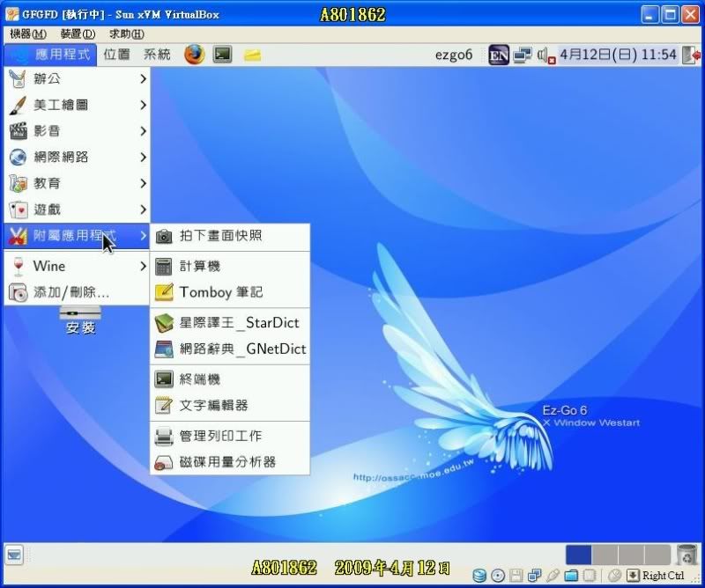
Task: Open the 位置 places menu
Action: point(117,55)
